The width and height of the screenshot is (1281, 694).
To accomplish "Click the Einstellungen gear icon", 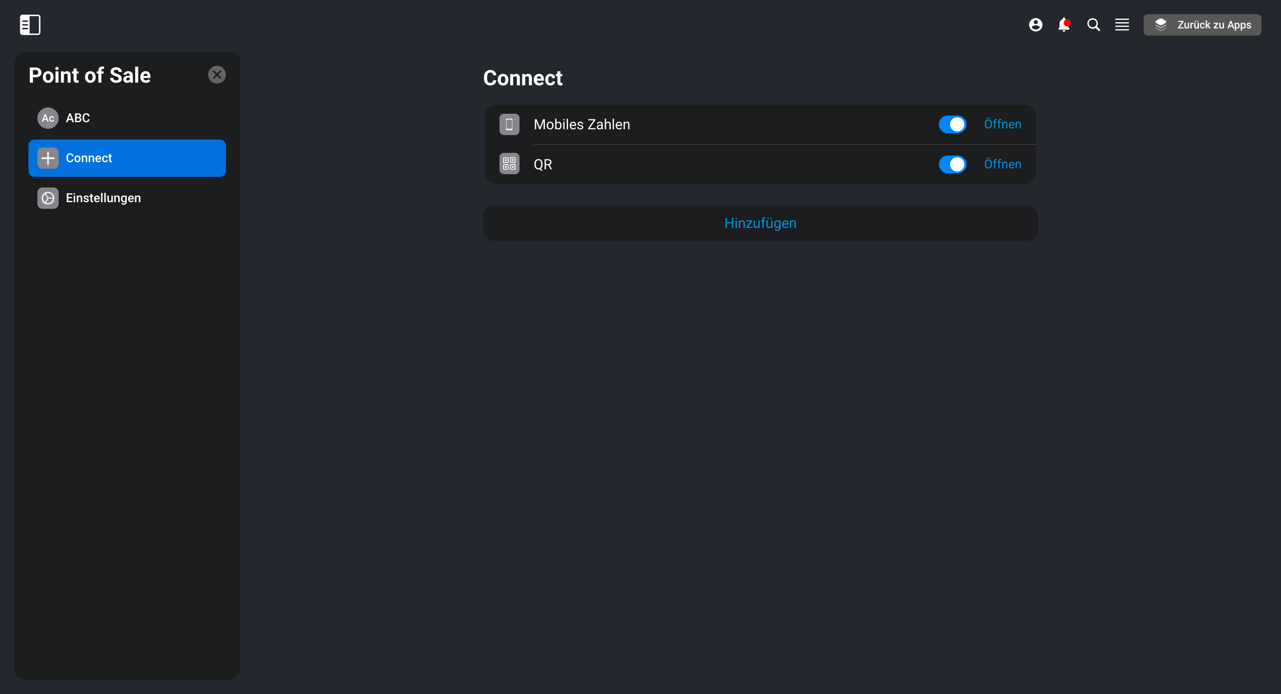I will 48,198.
